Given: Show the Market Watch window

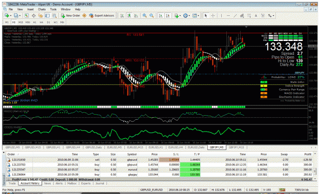Looking at the screenshot, I should click(27, 15).
